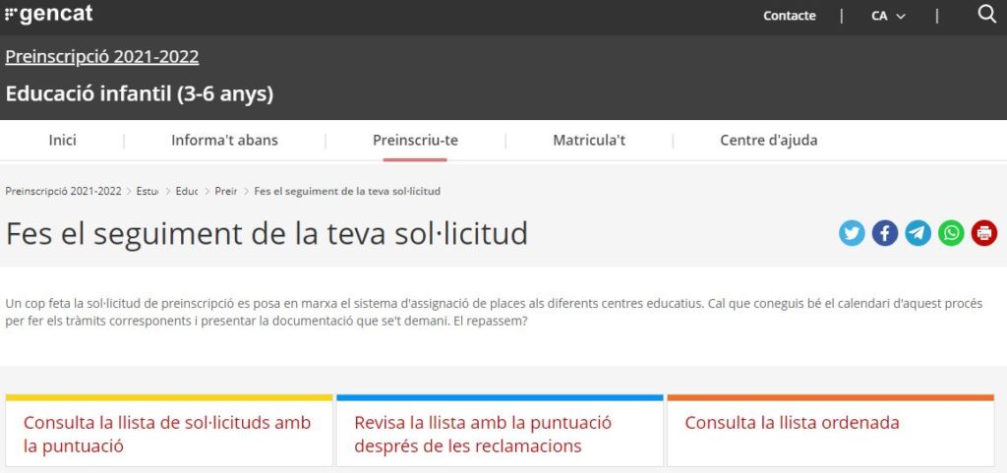
Task: Share page on Twitter
Action: [x=852, y=233]
